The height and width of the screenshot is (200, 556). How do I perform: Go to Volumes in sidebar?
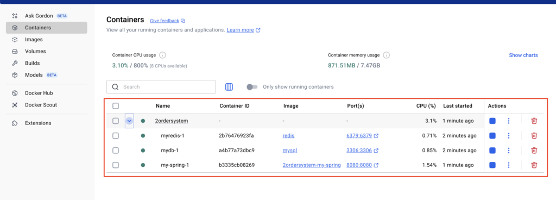coord(47,52)
